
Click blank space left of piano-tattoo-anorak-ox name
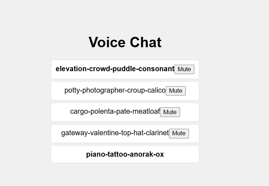point(69,155)
